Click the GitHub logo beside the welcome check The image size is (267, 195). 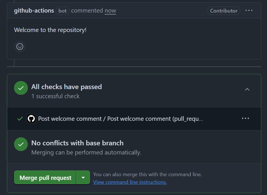(x=31, y=118)
